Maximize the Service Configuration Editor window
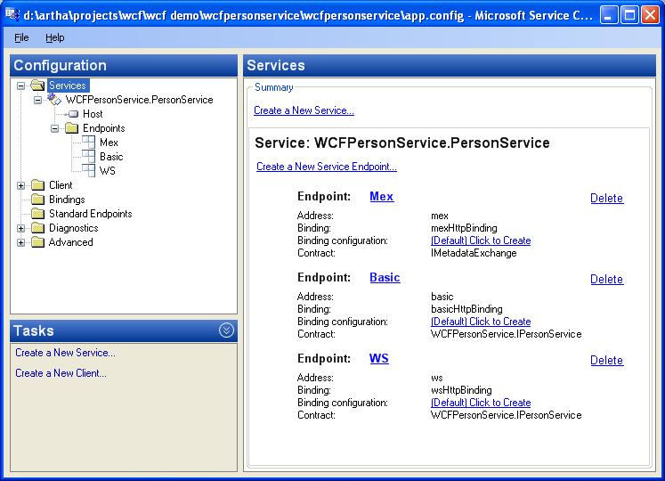Image resolution: width=665 pixels, height=481 pixels. (629, 15)
